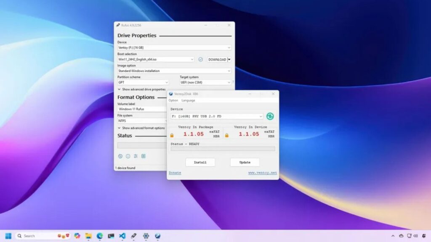Open Visual Studio Code from taskbar
Screen dimensions: 431x242
pos(122,236)
